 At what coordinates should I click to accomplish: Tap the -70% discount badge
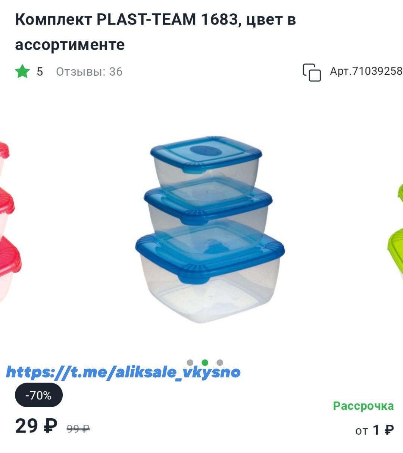(x=39, y=395)
